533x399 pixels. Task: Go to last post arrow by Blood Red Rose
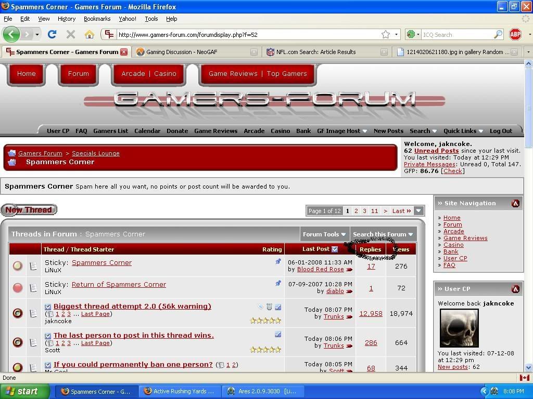[x=349, y=270]
